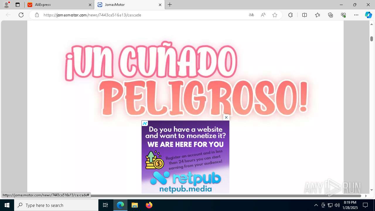Image resolution: width=375 pixels, height=211 pixels.
Task: Click the vertical scrollbar down arrow
Action: click(371, 190)
